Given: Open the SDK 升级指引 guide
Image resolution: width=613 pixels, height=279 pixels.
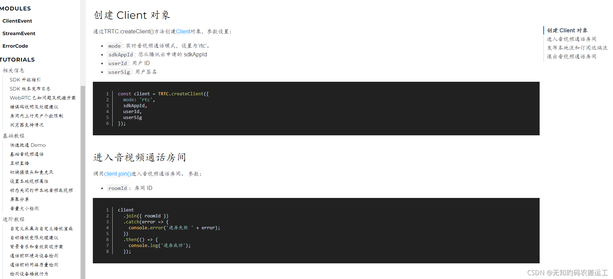Looking at the screenshot, I should pyautogui.click(x=25, y=79).
